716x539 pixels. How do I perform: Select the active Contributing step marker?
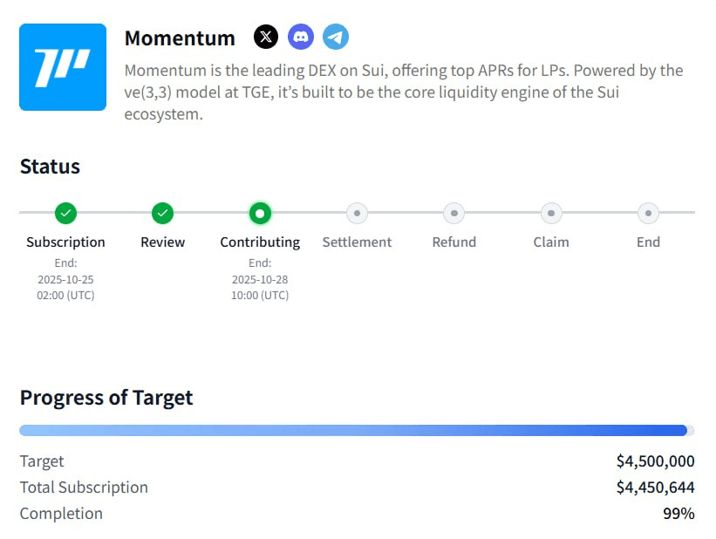[x=260, y=212]
